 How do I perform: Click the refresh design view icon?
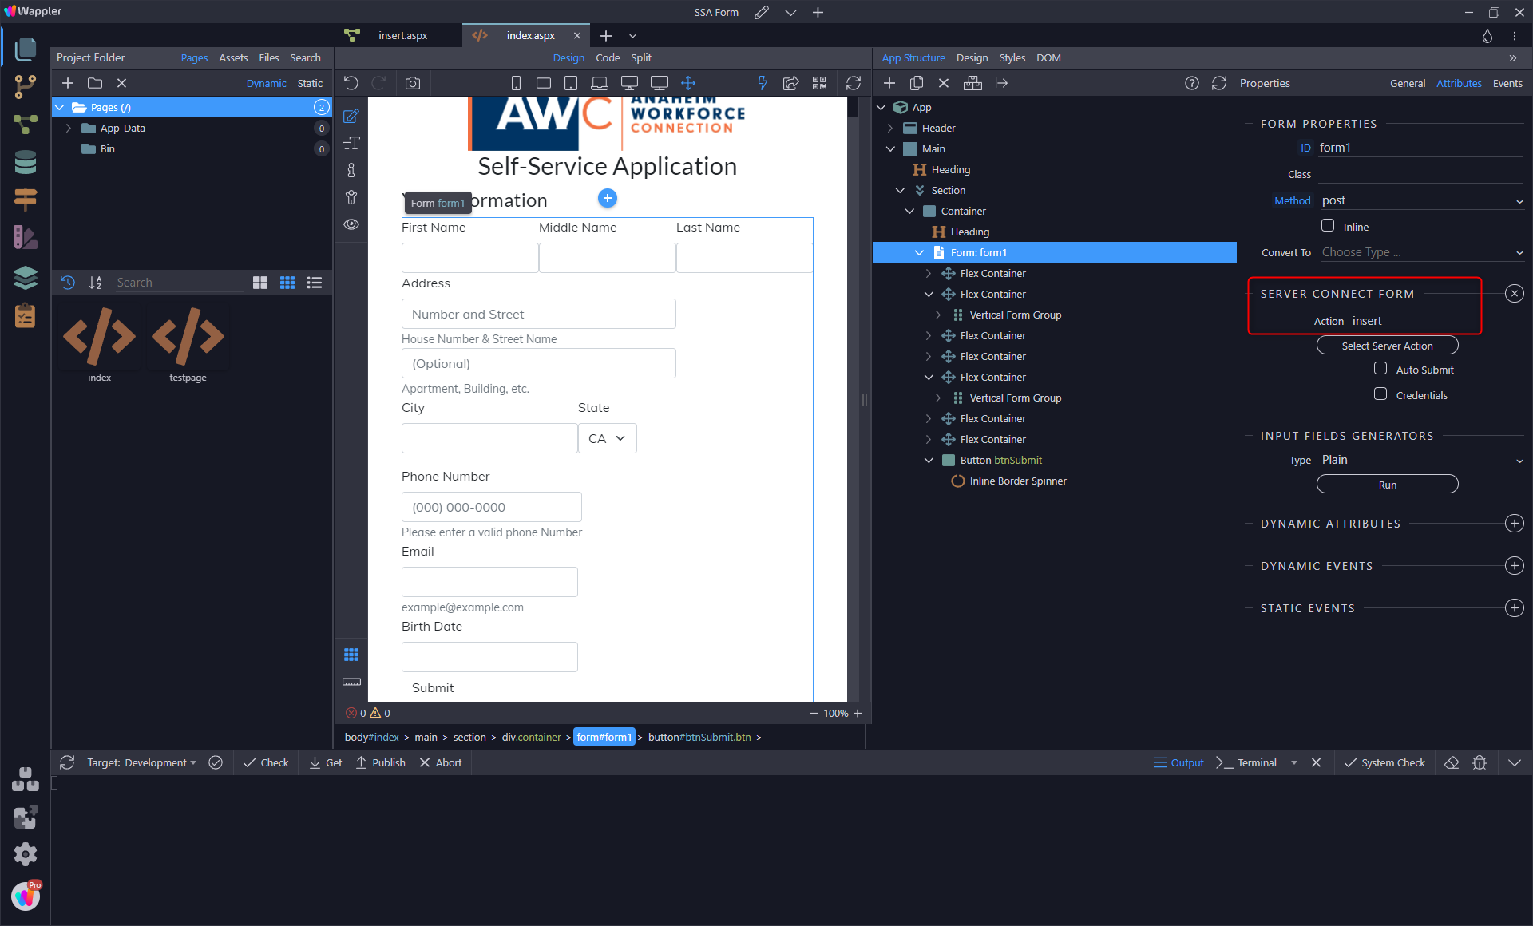854,83
